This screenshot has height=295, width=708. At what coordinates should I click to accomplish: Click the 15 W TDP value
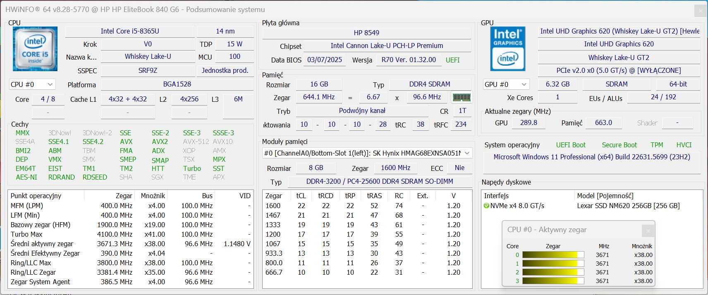coord(234,44)
